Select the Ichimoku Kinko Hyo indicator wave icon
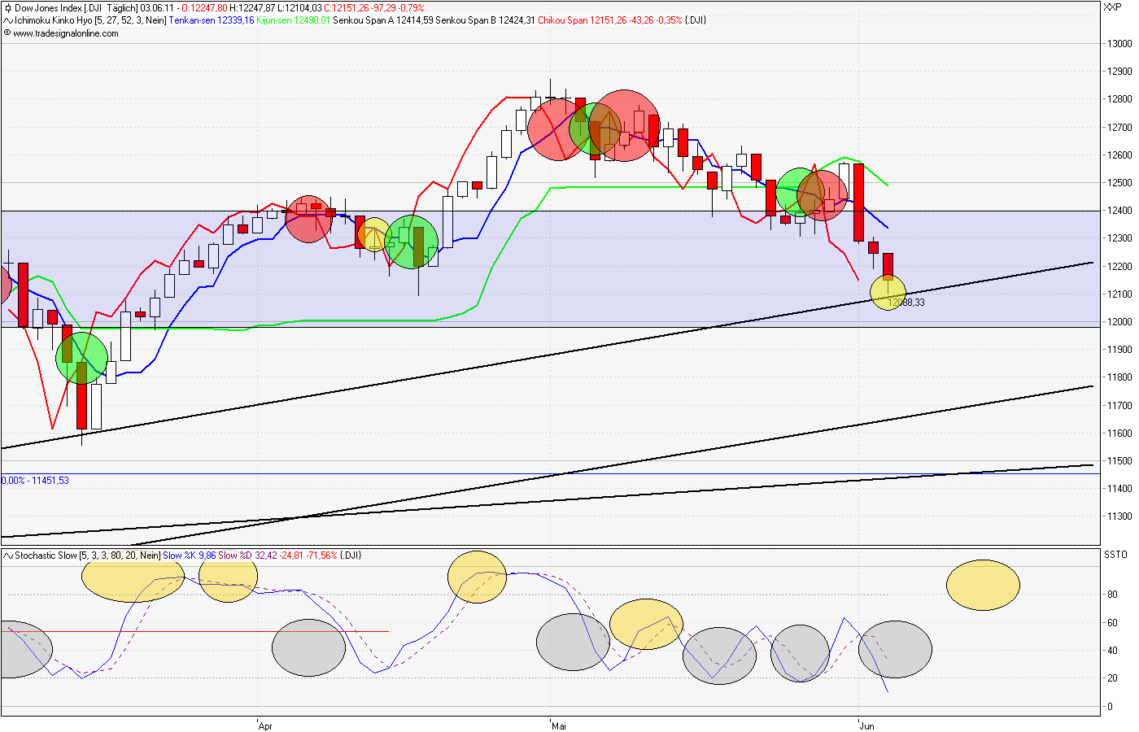The width and height of the screenshot is (1139, 732). click(7, 20)
